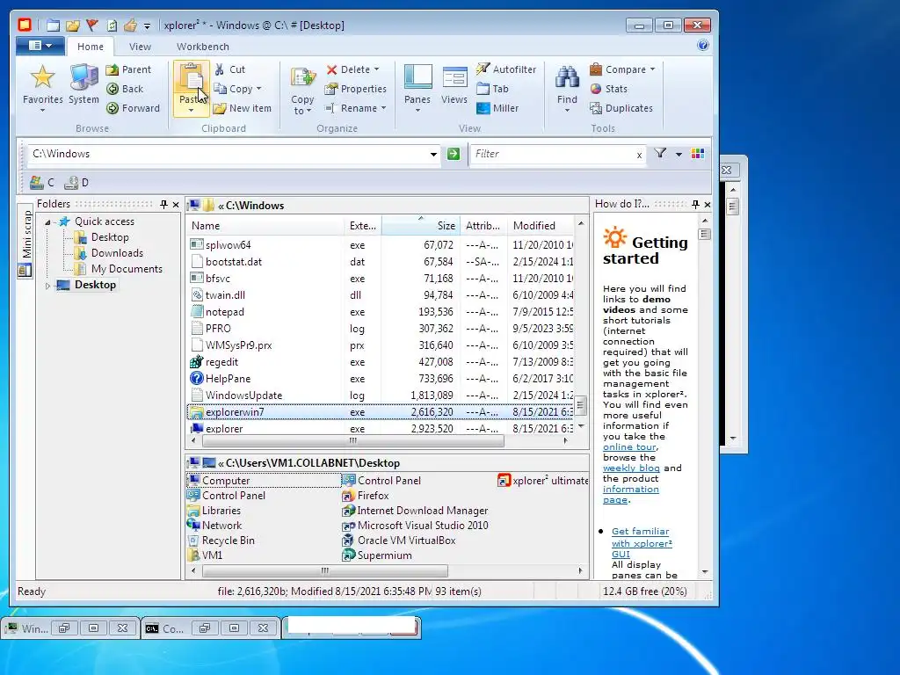Open the online tour link

[x=629, y=447]
